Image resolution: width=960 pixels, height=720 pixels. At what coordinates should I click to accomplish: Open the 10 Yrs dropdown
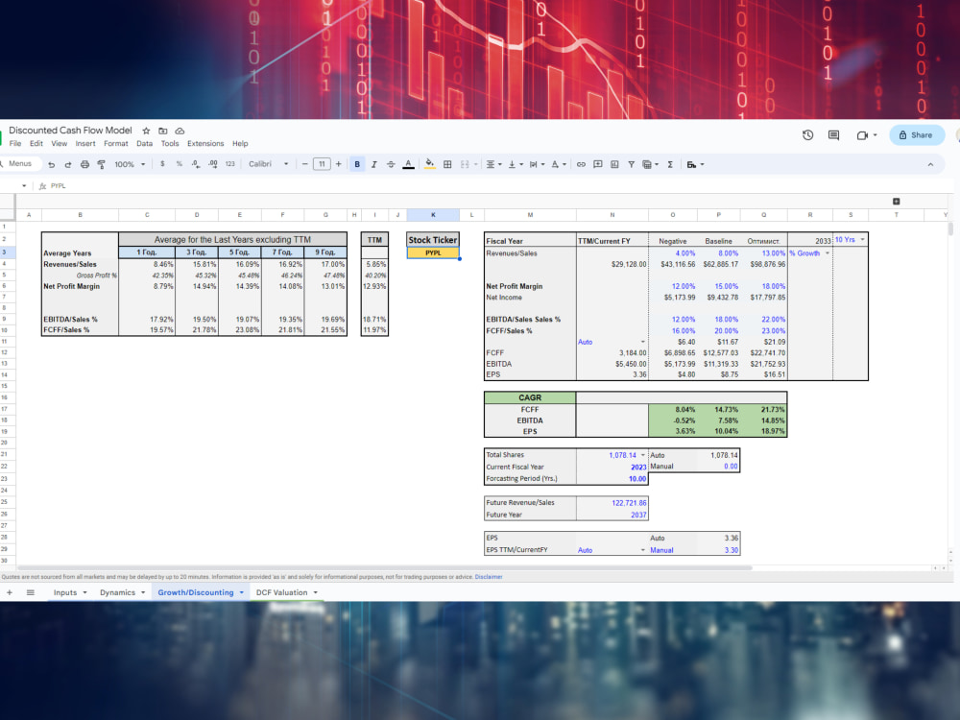[863, 239]
